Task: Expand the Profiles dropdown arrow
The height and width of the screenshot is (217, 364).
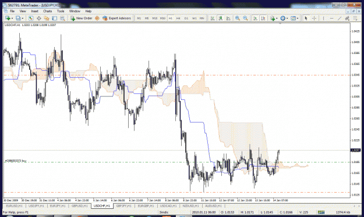Action: click(x=23, y=18)
